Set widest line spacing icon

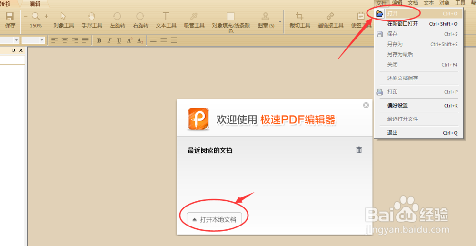click(174, 40)
